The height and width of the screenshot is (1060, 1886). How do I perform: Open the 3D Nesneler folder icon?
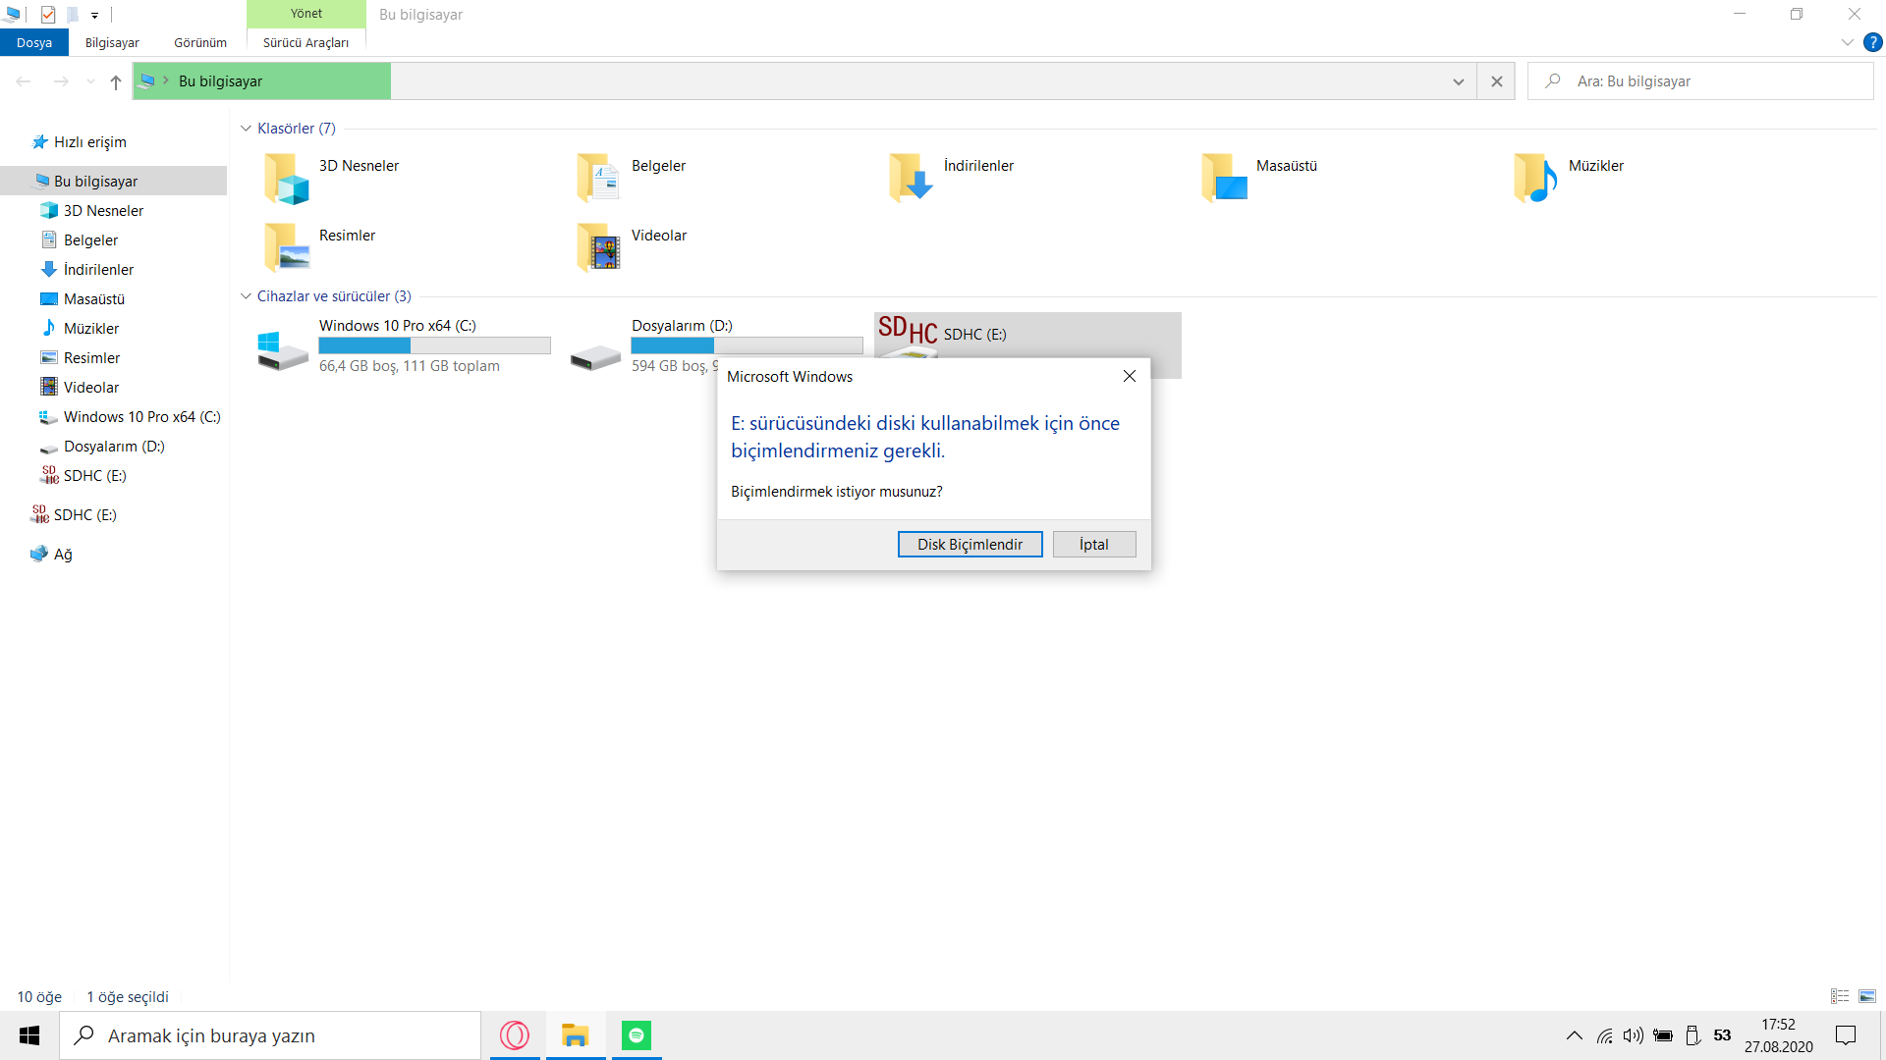286,179
